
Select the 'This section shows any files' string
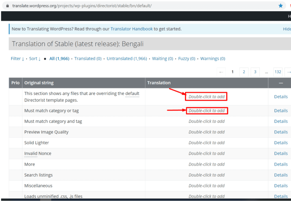pyautogui.click(x=82, y=97)
